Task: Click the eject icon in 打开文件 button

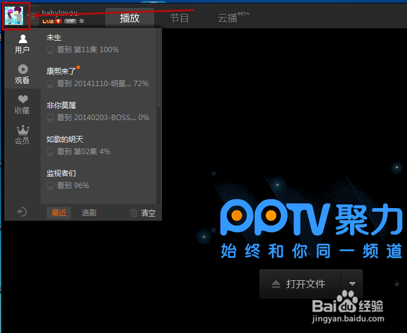Action: click(275, 284)
